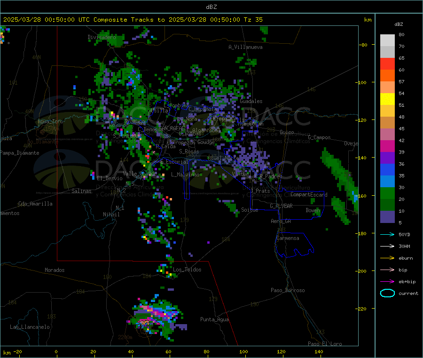Click the blue 36 dBZ legend swatch
This screenshot has width=423, height=358.
(x=387, y=169)
